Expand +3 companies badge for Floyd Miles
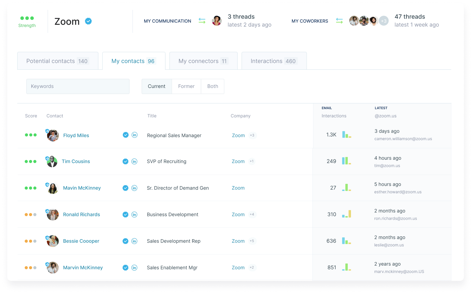472x293 pixels. click(x=252, y=135)
